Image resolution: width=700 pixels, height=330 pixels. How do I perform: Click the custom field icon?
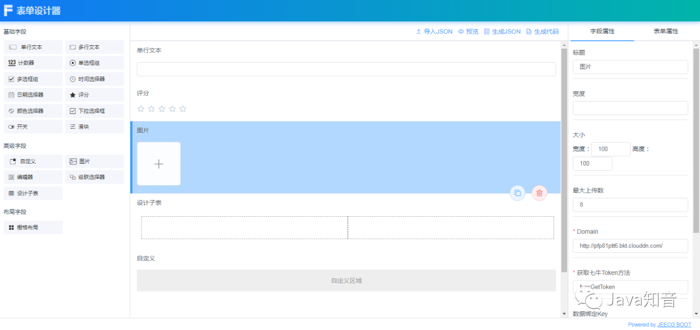(12, 161)
